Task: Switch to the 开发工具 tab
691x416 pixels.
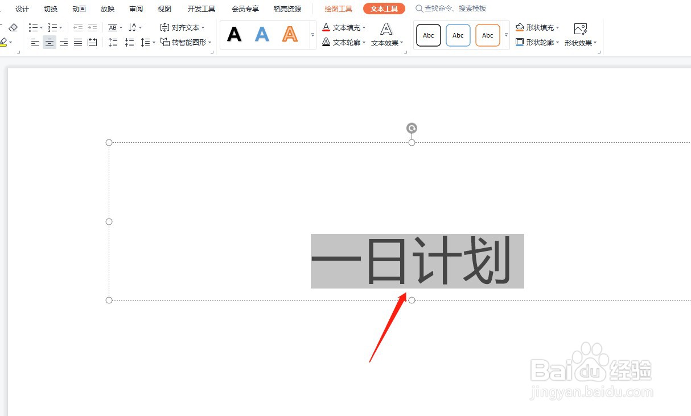Action: (x=201, y=9)
